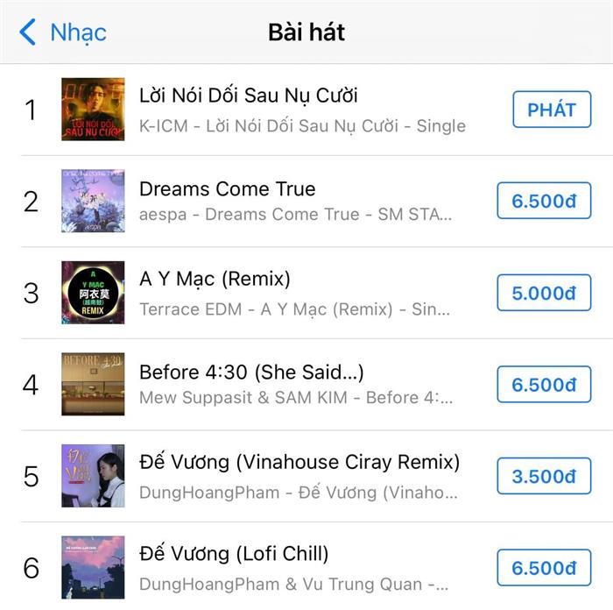613x610 pixels.
Task: Open the A Y Mạc (Remix) song title
Action: 215,280
